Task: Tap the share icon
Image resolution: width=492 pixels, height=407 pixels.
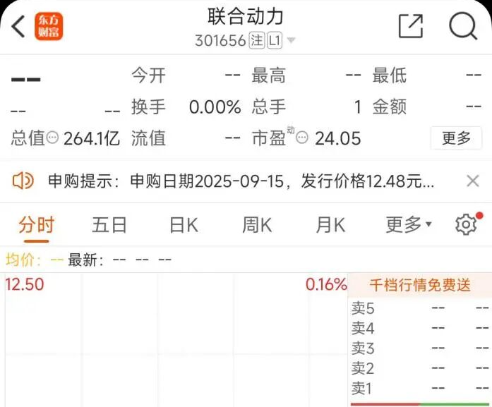Action: click(x=410, y=26)
